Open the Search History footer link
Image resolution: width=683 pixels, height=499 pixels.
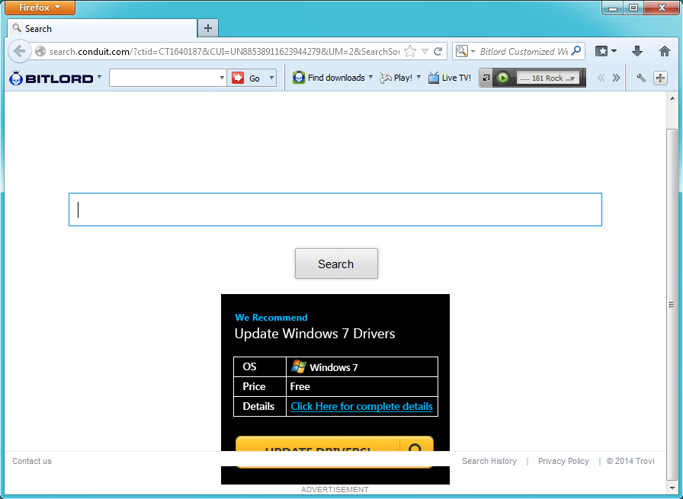tap(489, 461)
